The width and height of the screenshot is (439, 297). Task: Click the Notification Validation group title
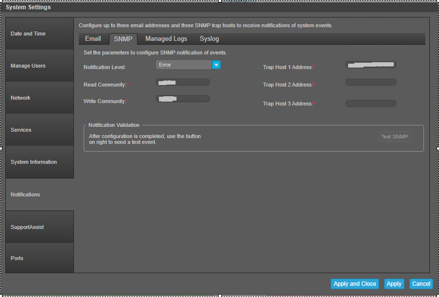coord(114,125)
